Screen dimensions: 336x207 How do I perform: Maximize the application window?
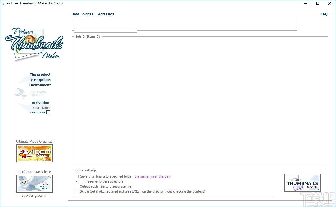click(318, 3)
